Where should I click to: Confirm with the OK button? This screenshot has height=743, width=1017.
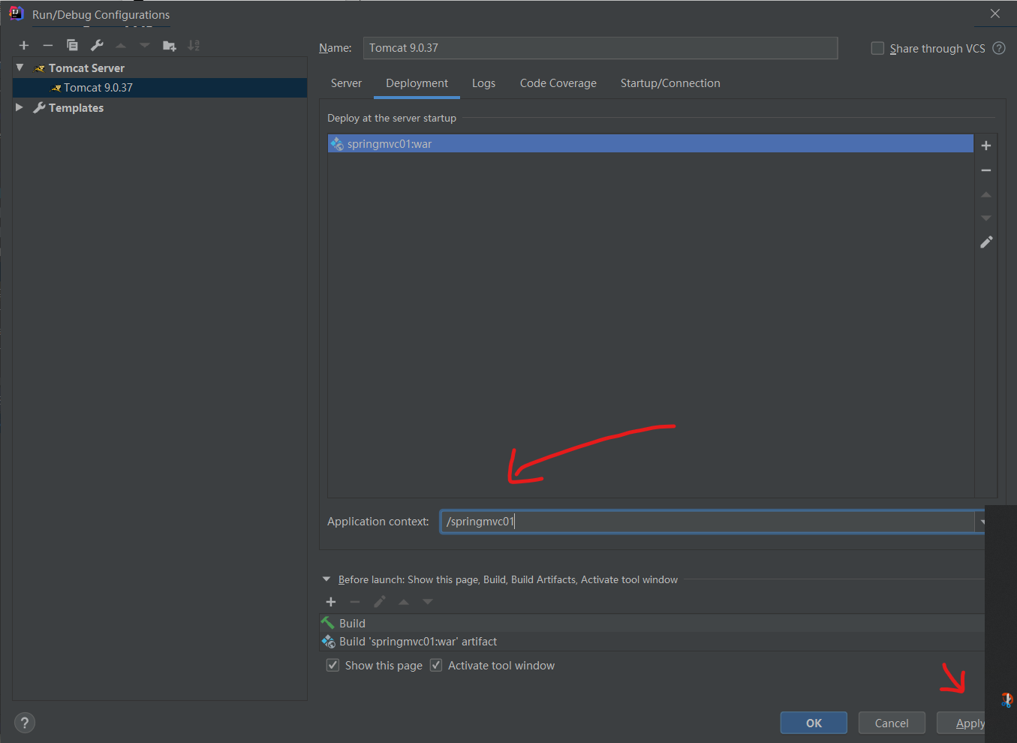(x=814, y=723)
